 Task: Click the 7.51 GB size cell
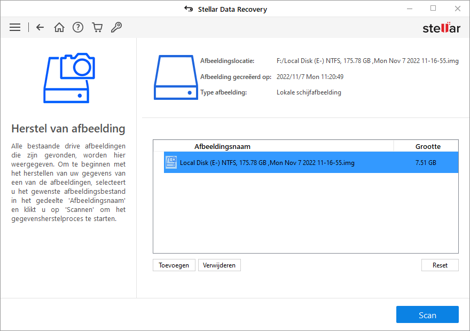coord(426,162)
